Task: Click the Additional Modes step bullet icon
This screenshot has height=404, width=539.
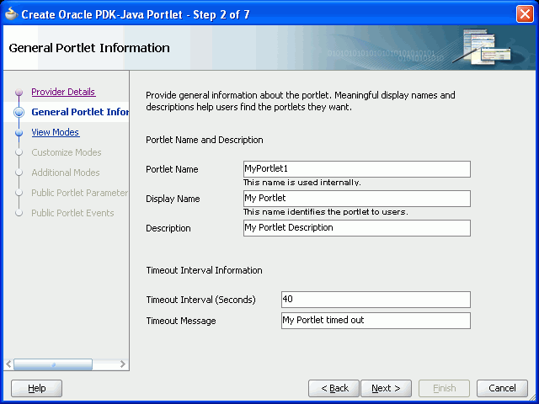Action: coord(19,173)
